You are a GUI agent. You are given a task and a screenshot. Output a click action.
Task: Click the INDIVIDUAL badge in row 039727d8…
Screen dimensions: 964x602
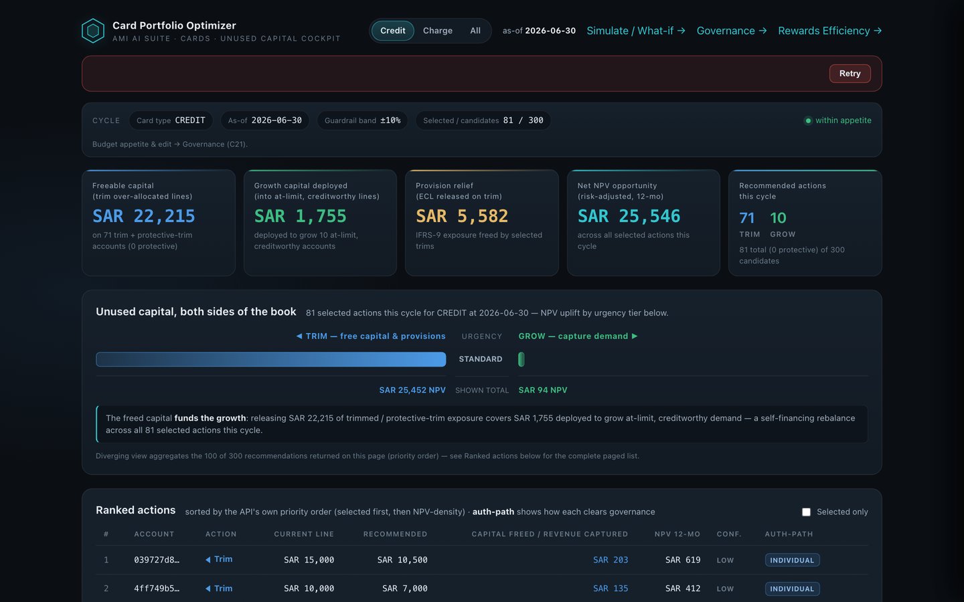pyautogui.click(x=792, y=560)
